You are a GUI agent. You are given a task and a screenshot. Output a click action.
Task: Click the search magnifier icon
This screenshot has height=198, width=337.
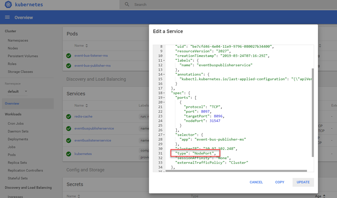127,5
